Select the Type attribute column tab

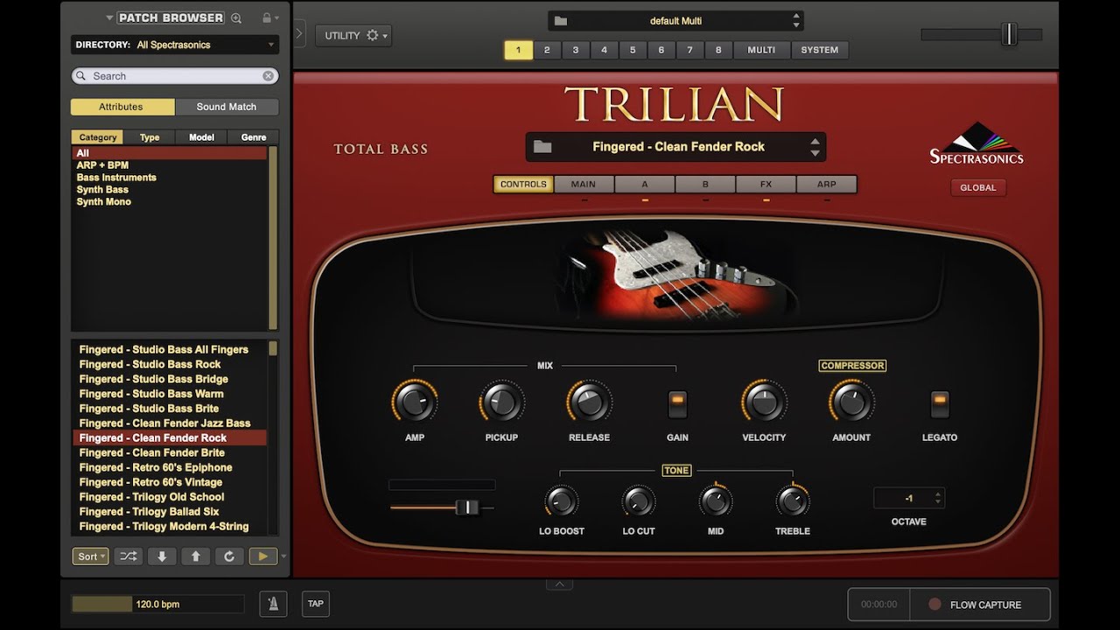click(150, 137)
